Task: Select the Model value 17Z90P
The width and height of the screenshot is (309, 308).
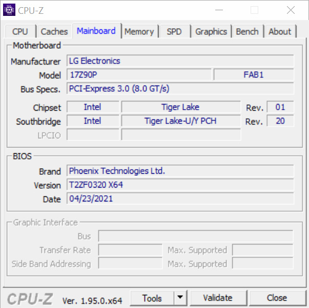Action: 139,75
